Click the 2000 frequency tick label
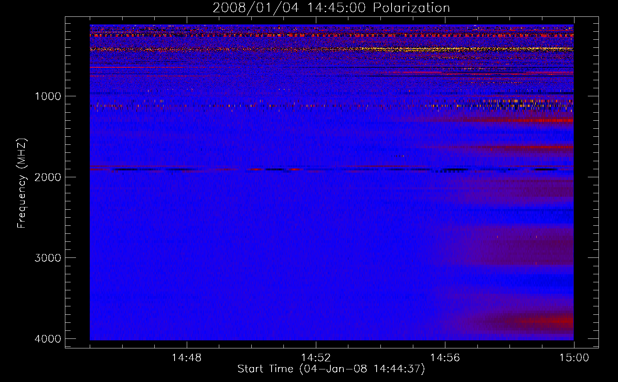This screenshot has width=618, height=382. (48, 177)
